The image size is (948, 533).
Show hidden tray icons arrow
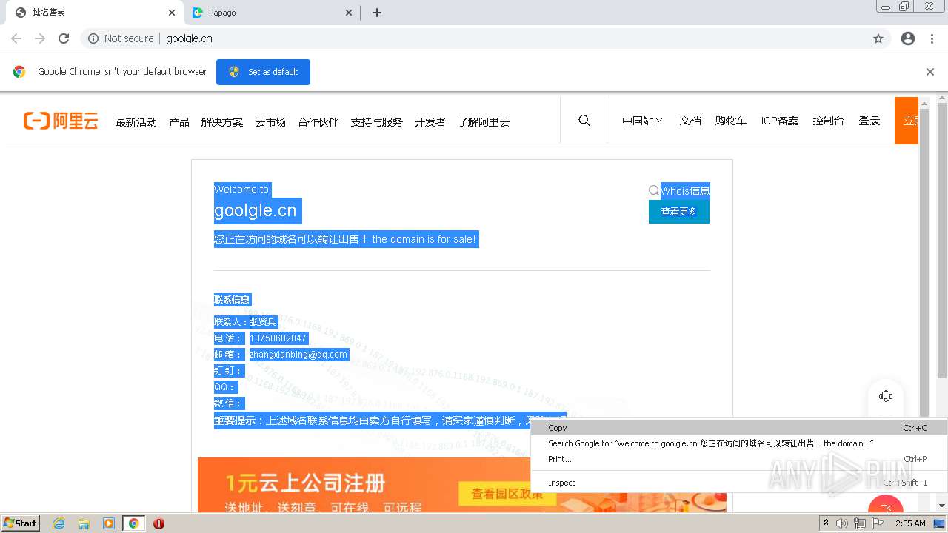click(826, 523)
